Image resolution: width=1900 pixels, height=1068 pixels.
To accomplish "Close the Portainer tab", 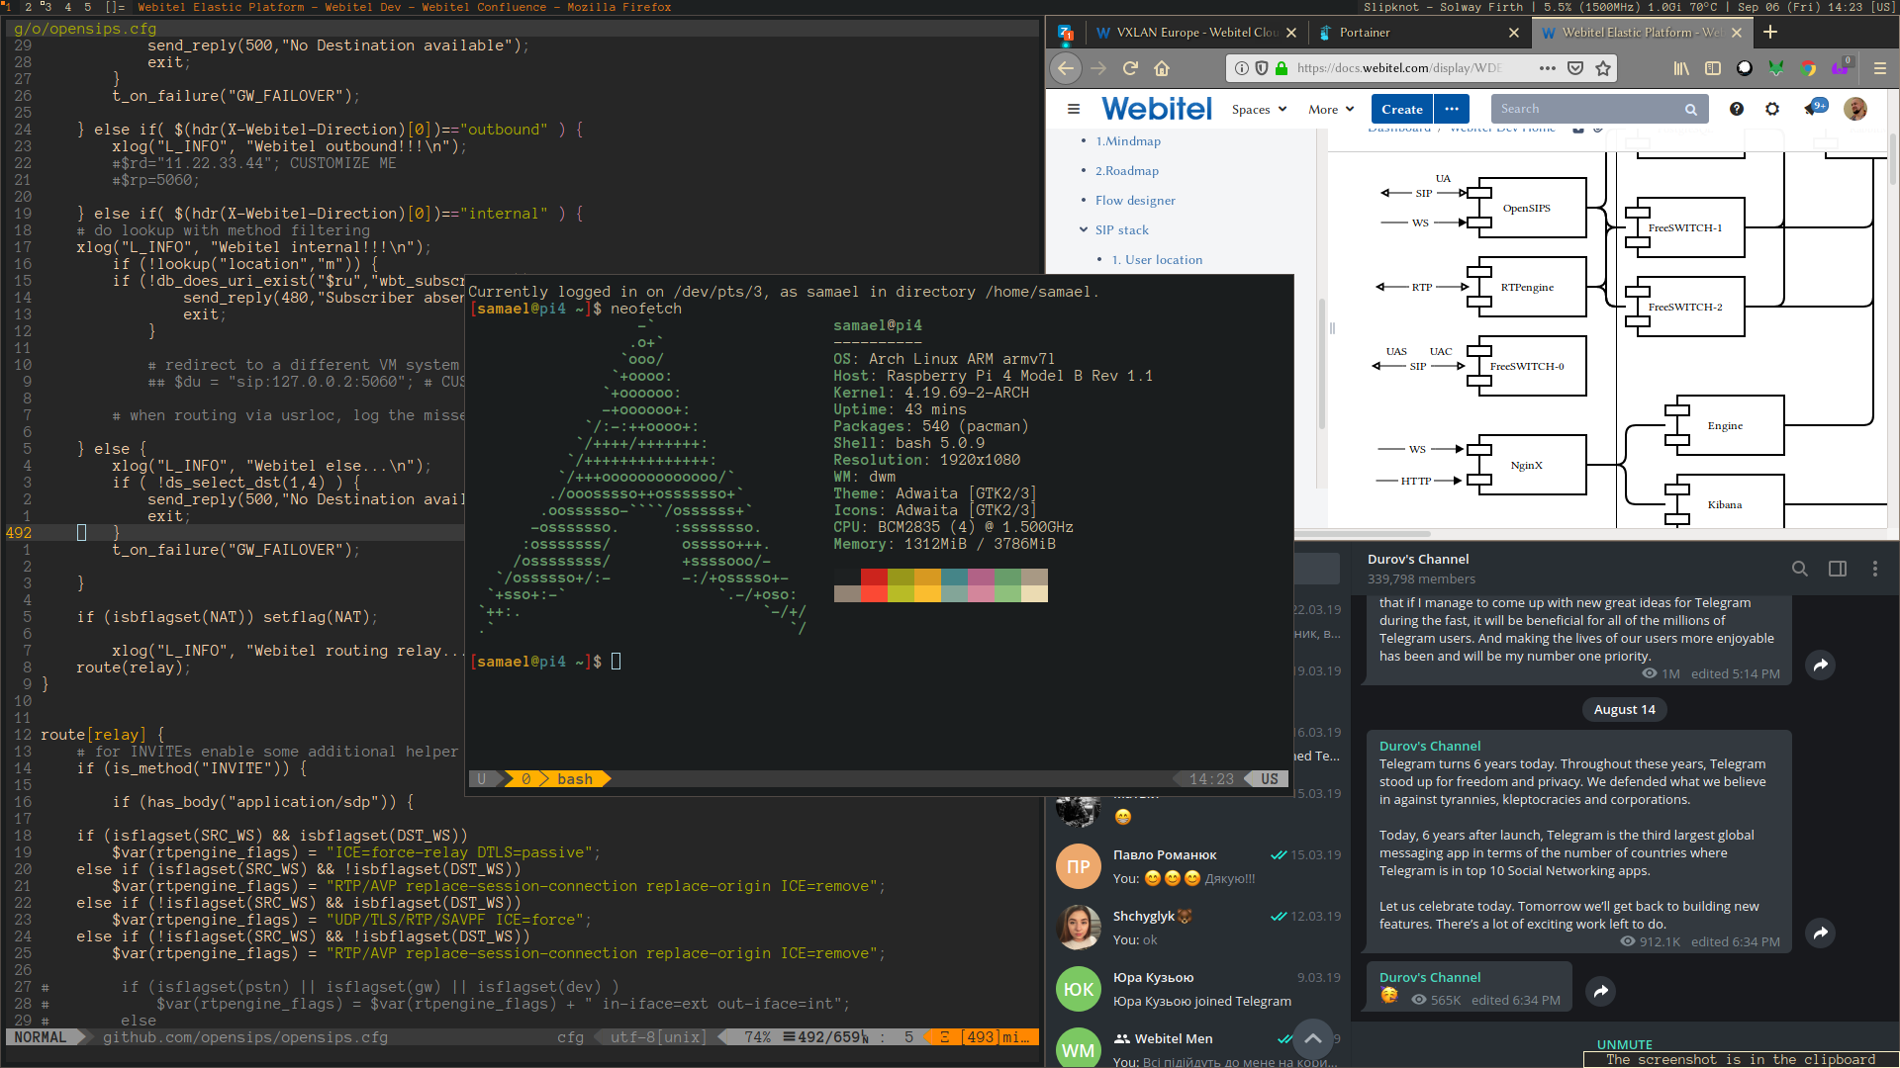I will [1514, 33].
